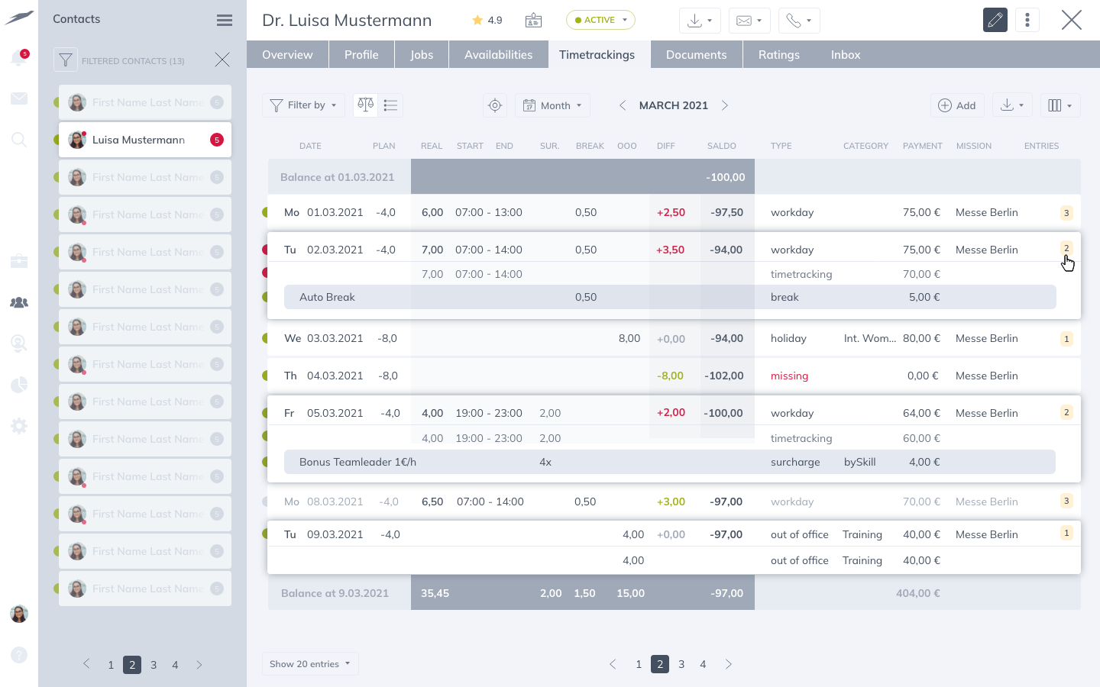Click the locate target icon

click(495, 105)
